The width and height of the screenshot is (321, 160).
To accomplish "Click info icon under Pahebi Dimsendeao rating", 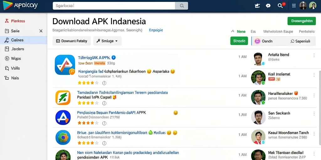I will [104, 123].
